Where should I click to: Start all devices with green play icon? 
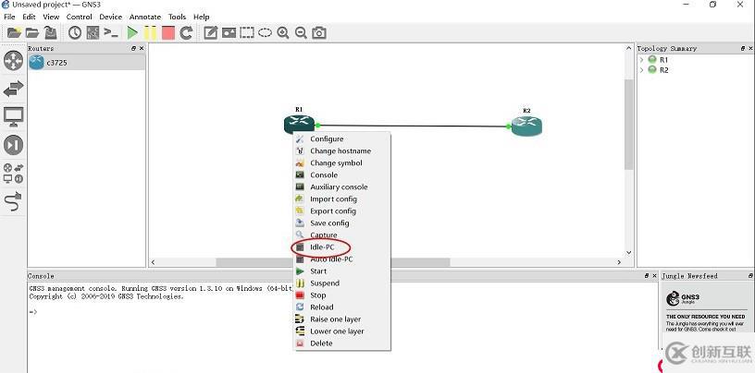point(132,32)
